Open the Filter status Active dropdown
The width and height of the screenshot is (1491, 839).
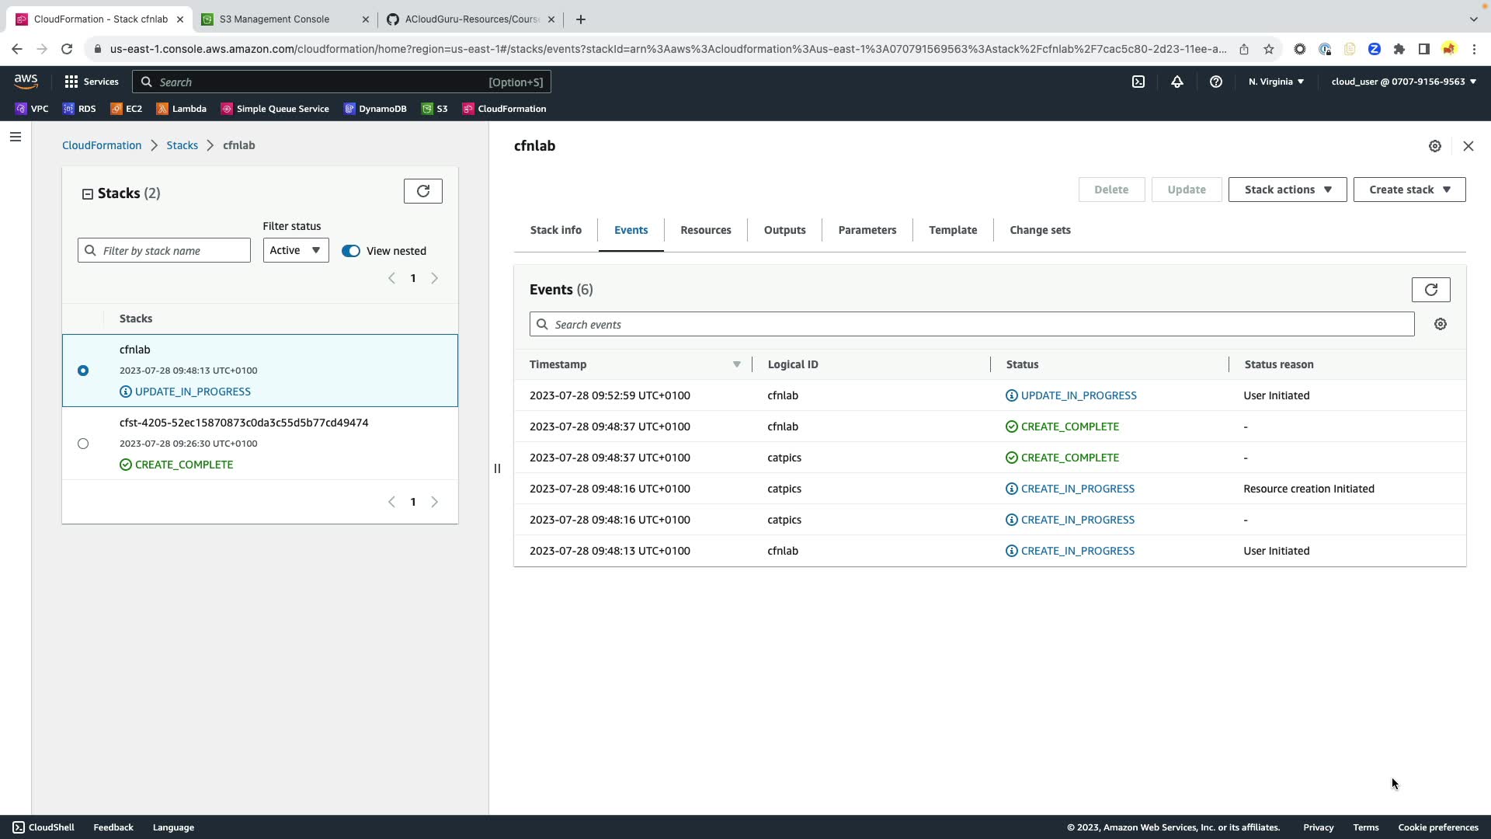295,250
